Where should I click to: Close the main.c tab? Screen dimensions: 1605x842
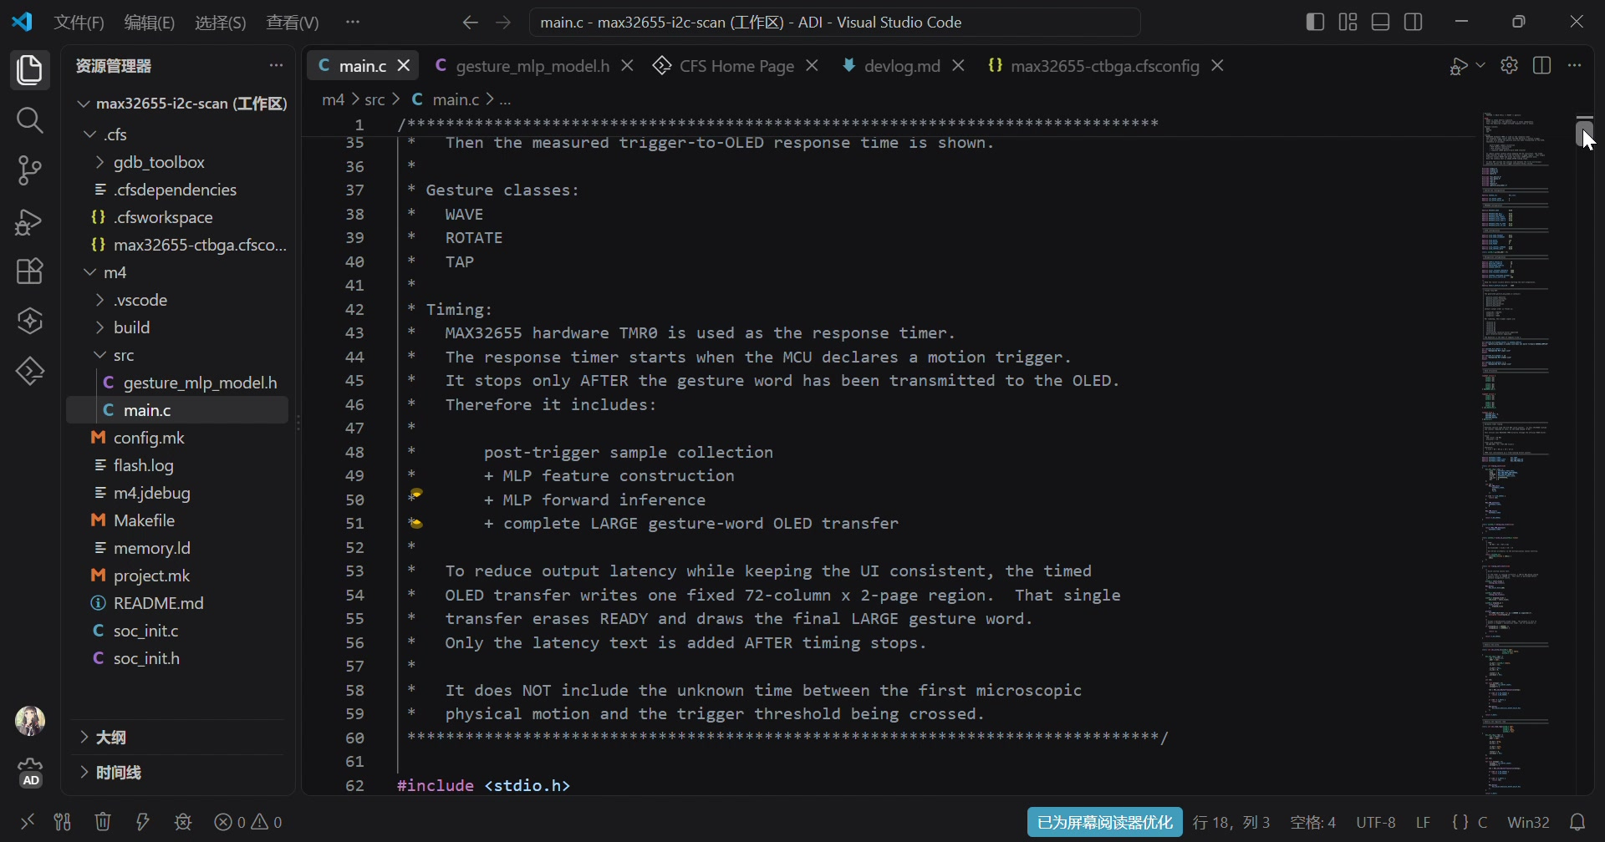point(404,65)
